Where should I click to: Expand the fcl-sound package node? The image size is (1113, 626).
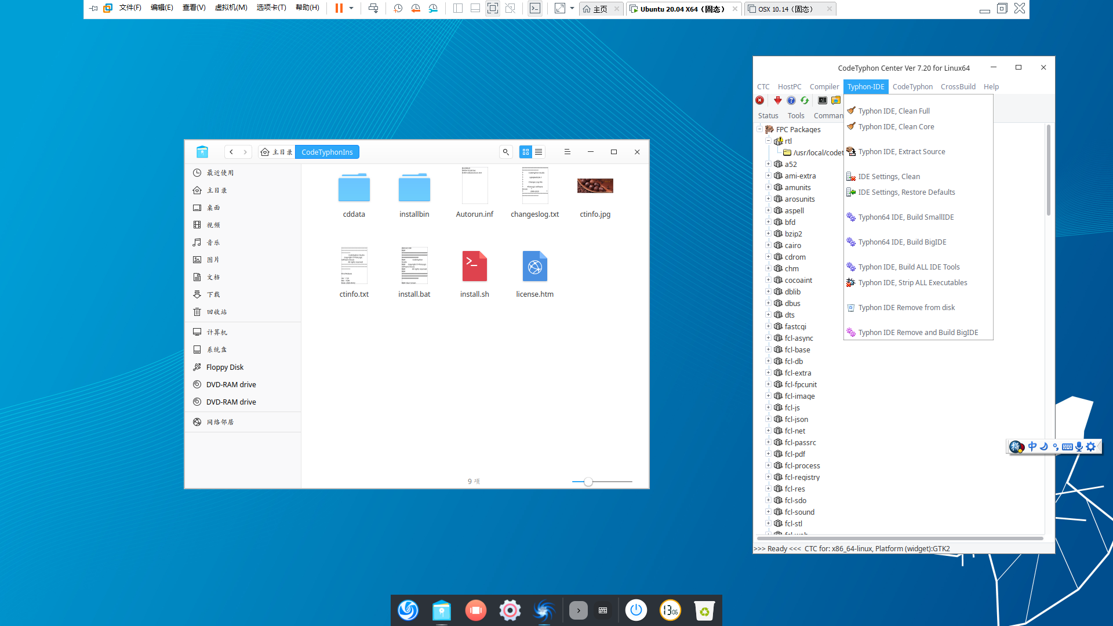point(768,512)
